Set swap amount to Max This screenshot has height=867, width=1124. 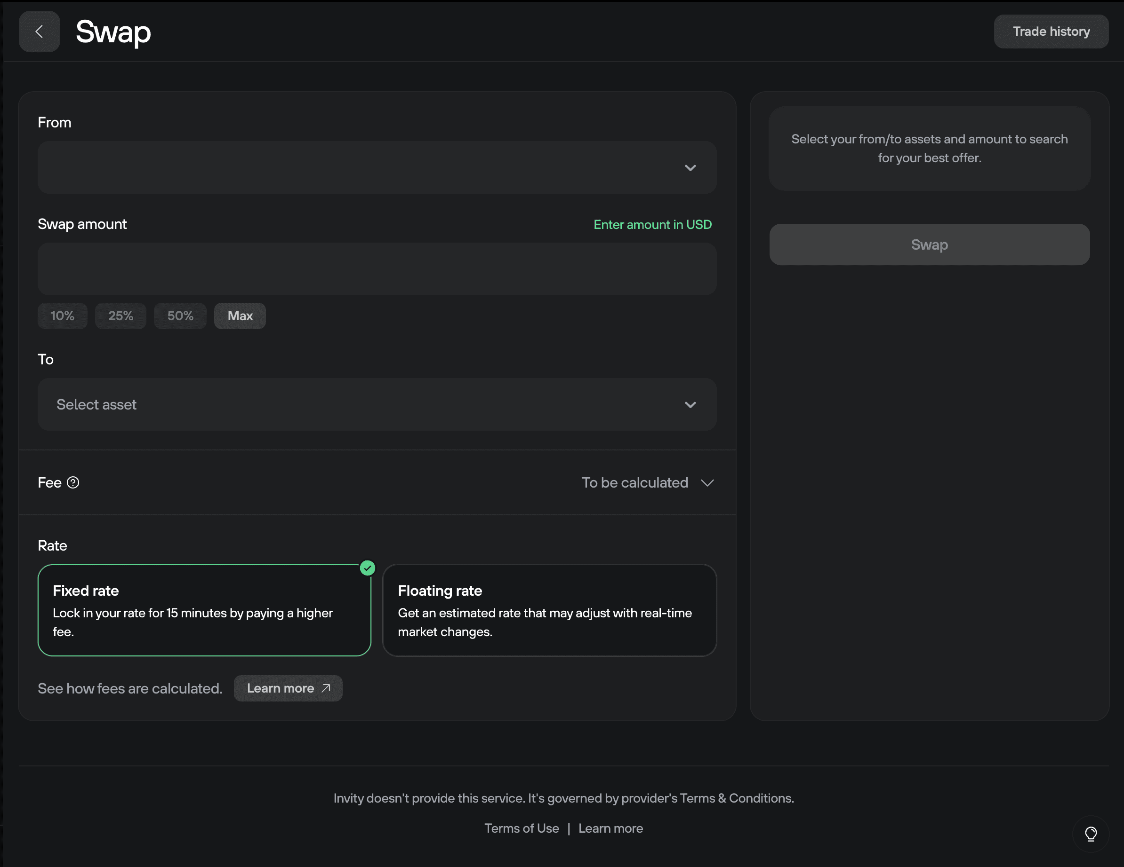(240, 316)
